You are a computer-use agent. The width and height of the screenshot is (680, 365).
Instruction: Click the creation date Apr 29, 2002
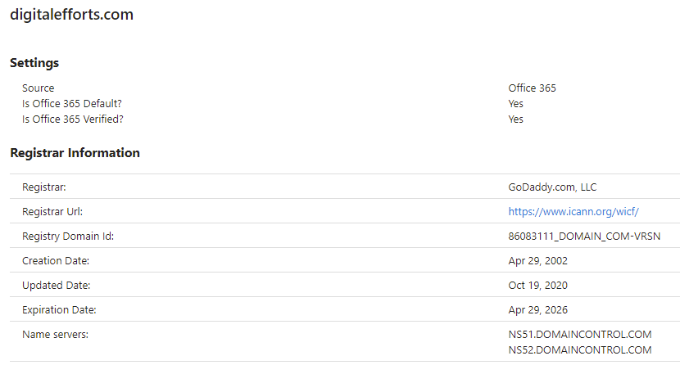tap(537, 260)
